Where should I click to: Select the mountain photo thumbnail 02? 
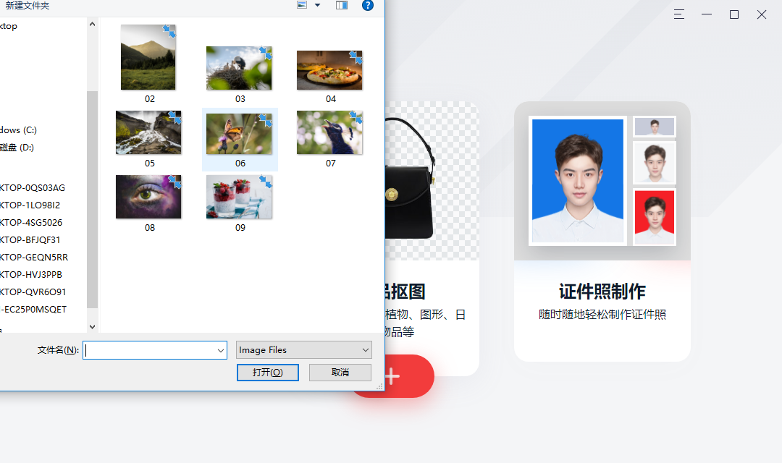pos(148,58)
